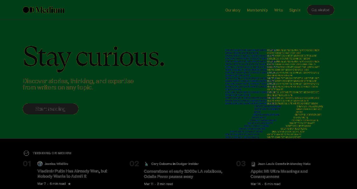
Task: Click the Cary Osborne avatar icon
Action: tap(147, 164)
